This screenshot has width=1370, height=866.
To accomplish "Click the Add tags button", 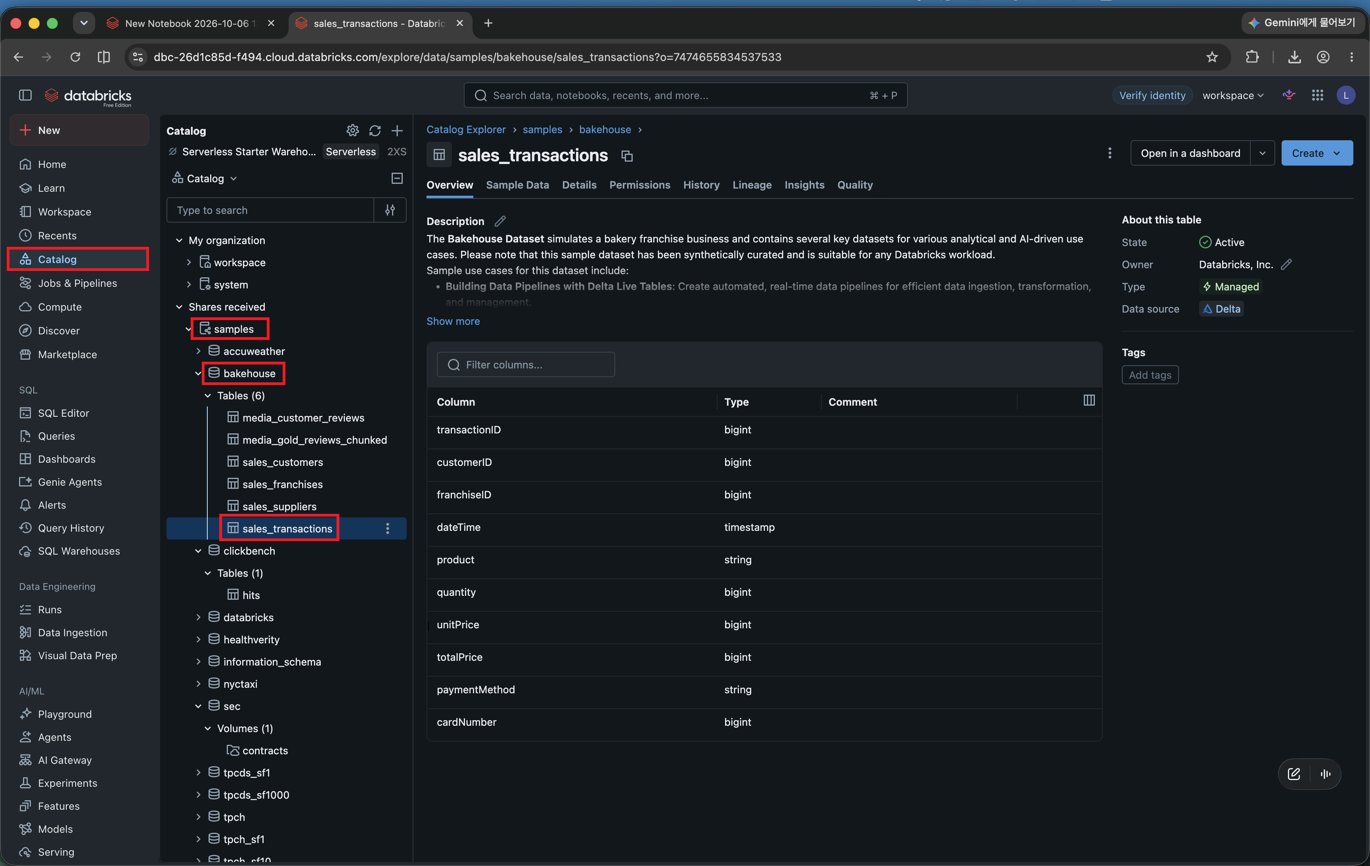I will [1150, 375].
